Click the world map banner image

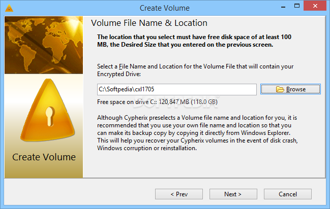click(44, 45)
